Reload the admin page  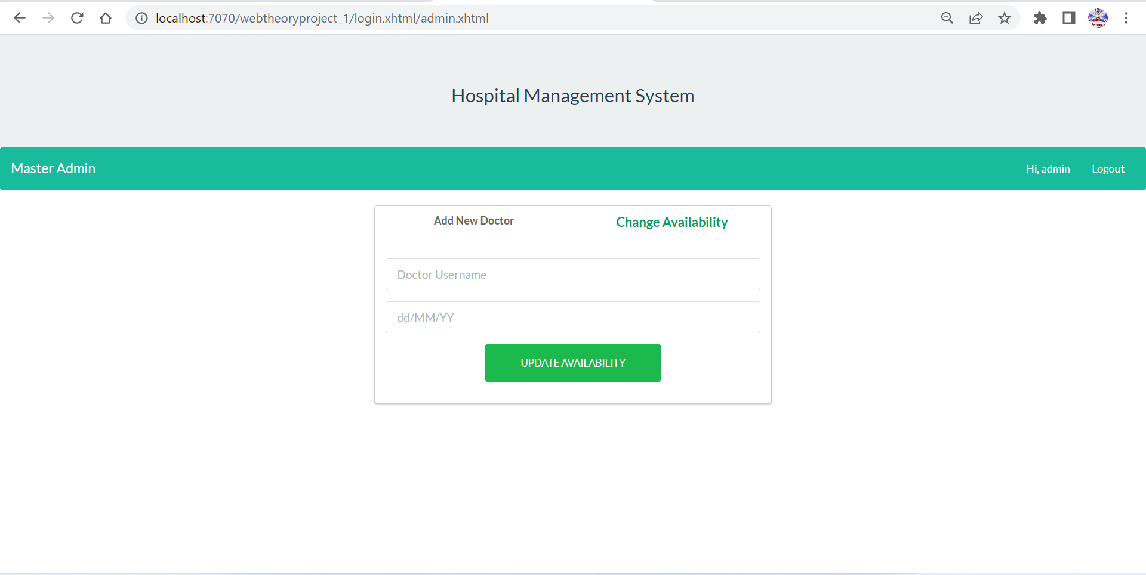[77, 18]
